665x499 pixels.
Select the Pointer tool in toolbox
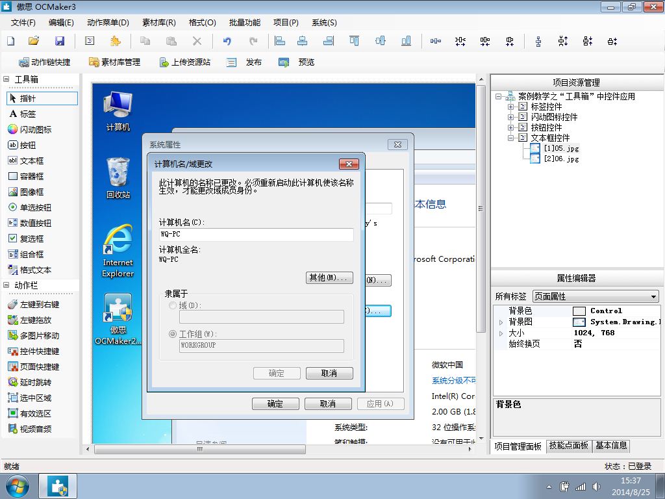42,99
